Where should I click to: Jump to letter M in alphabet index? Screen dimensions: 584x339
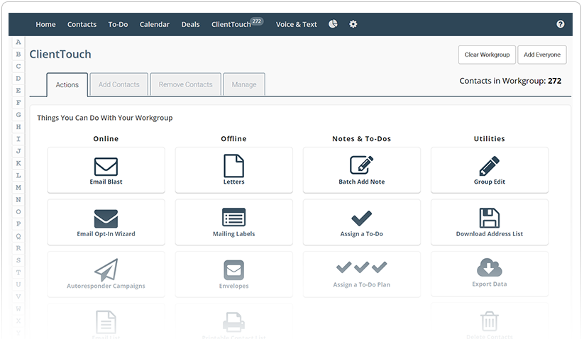pos(18,187)
